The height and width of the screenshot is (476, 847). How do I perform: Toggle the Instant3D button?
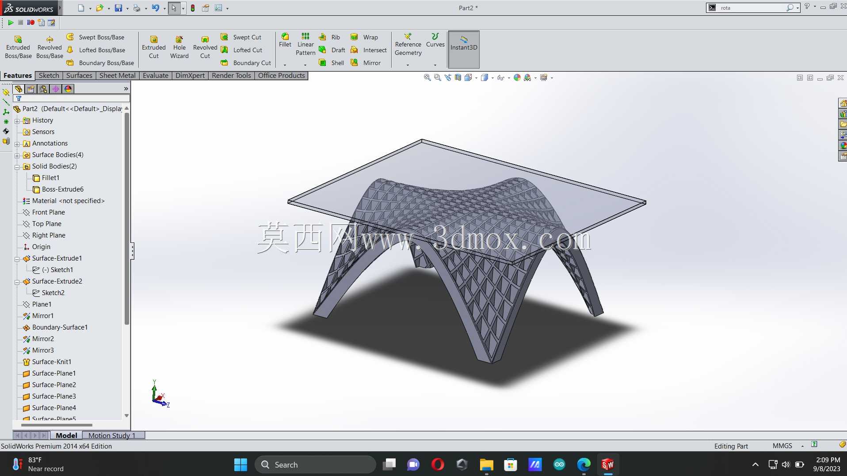coord(464,49)
